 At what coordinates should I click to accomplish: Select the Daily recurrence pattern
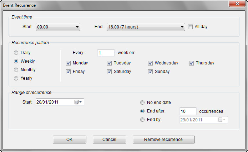coord(16,53)
